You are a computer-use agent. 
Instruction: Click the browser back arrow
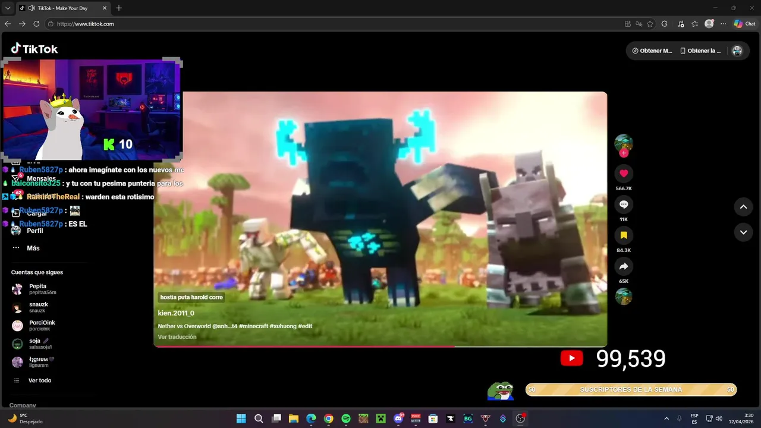coord(8,24)
